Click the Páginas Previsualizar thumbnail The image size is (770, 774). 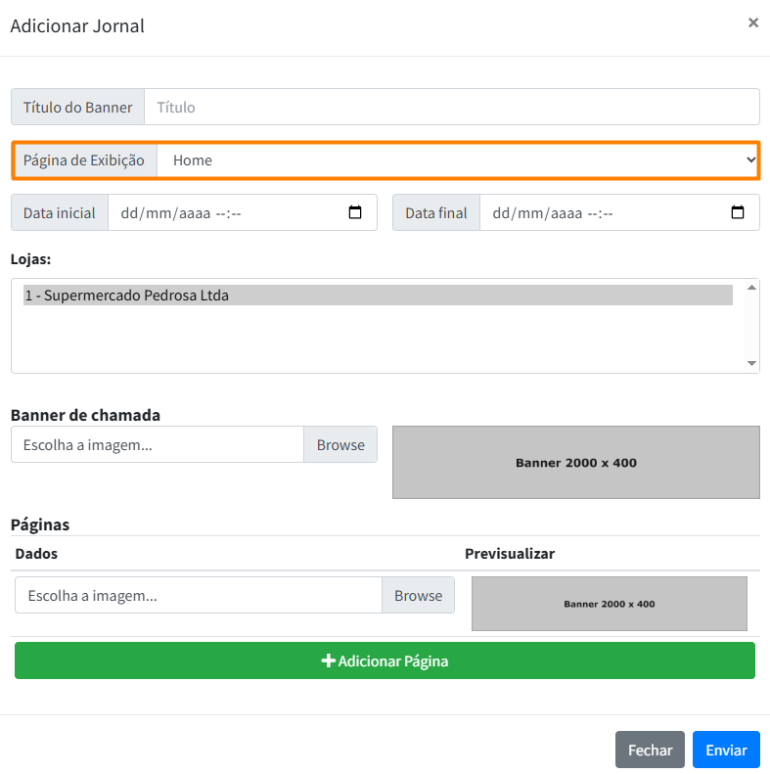(609, 604)
